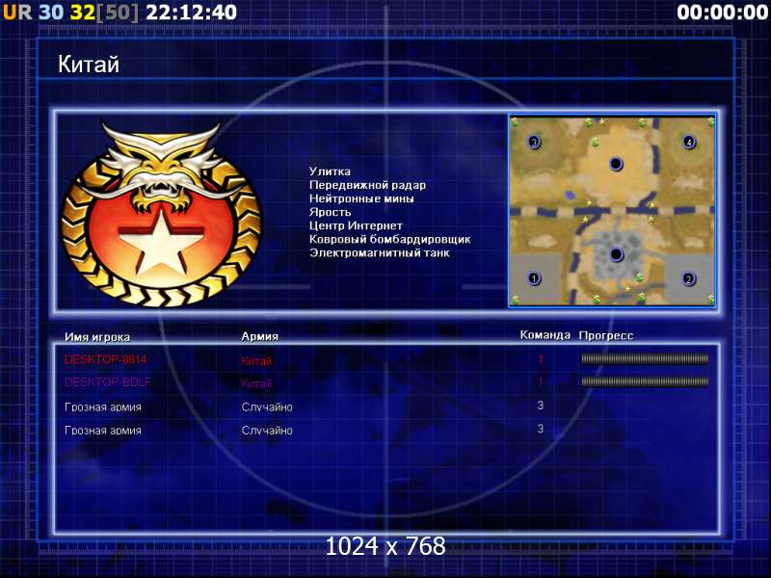Viewport: 771px width, 578px height.
Task: Click the China dragon faction emblem
Action: click(161, 215)
